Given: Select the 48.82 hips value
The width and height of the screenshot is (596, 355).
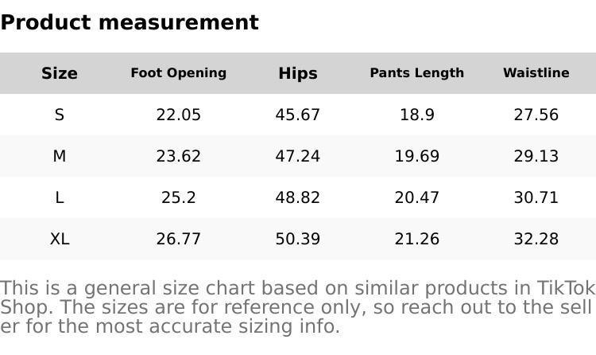Looking at the screenshot, I should 298,197.
